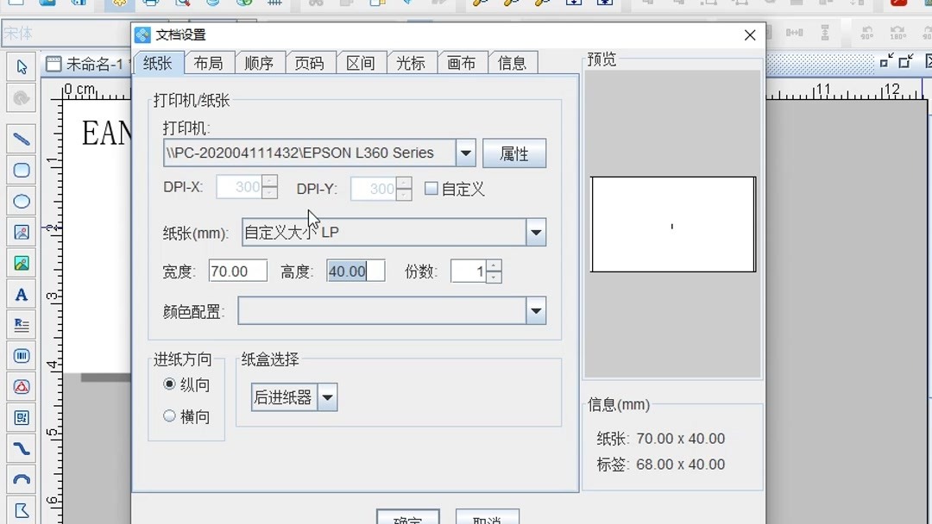
Task: Select the 横向 paper orientation
Action: click(x=169, y=415)
